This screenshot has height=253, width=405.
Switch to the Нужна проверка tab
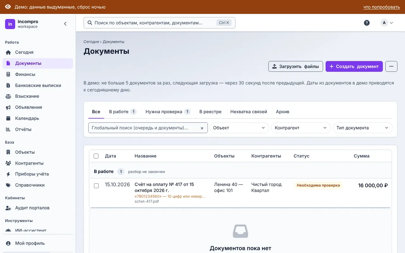tap(168, 112)
